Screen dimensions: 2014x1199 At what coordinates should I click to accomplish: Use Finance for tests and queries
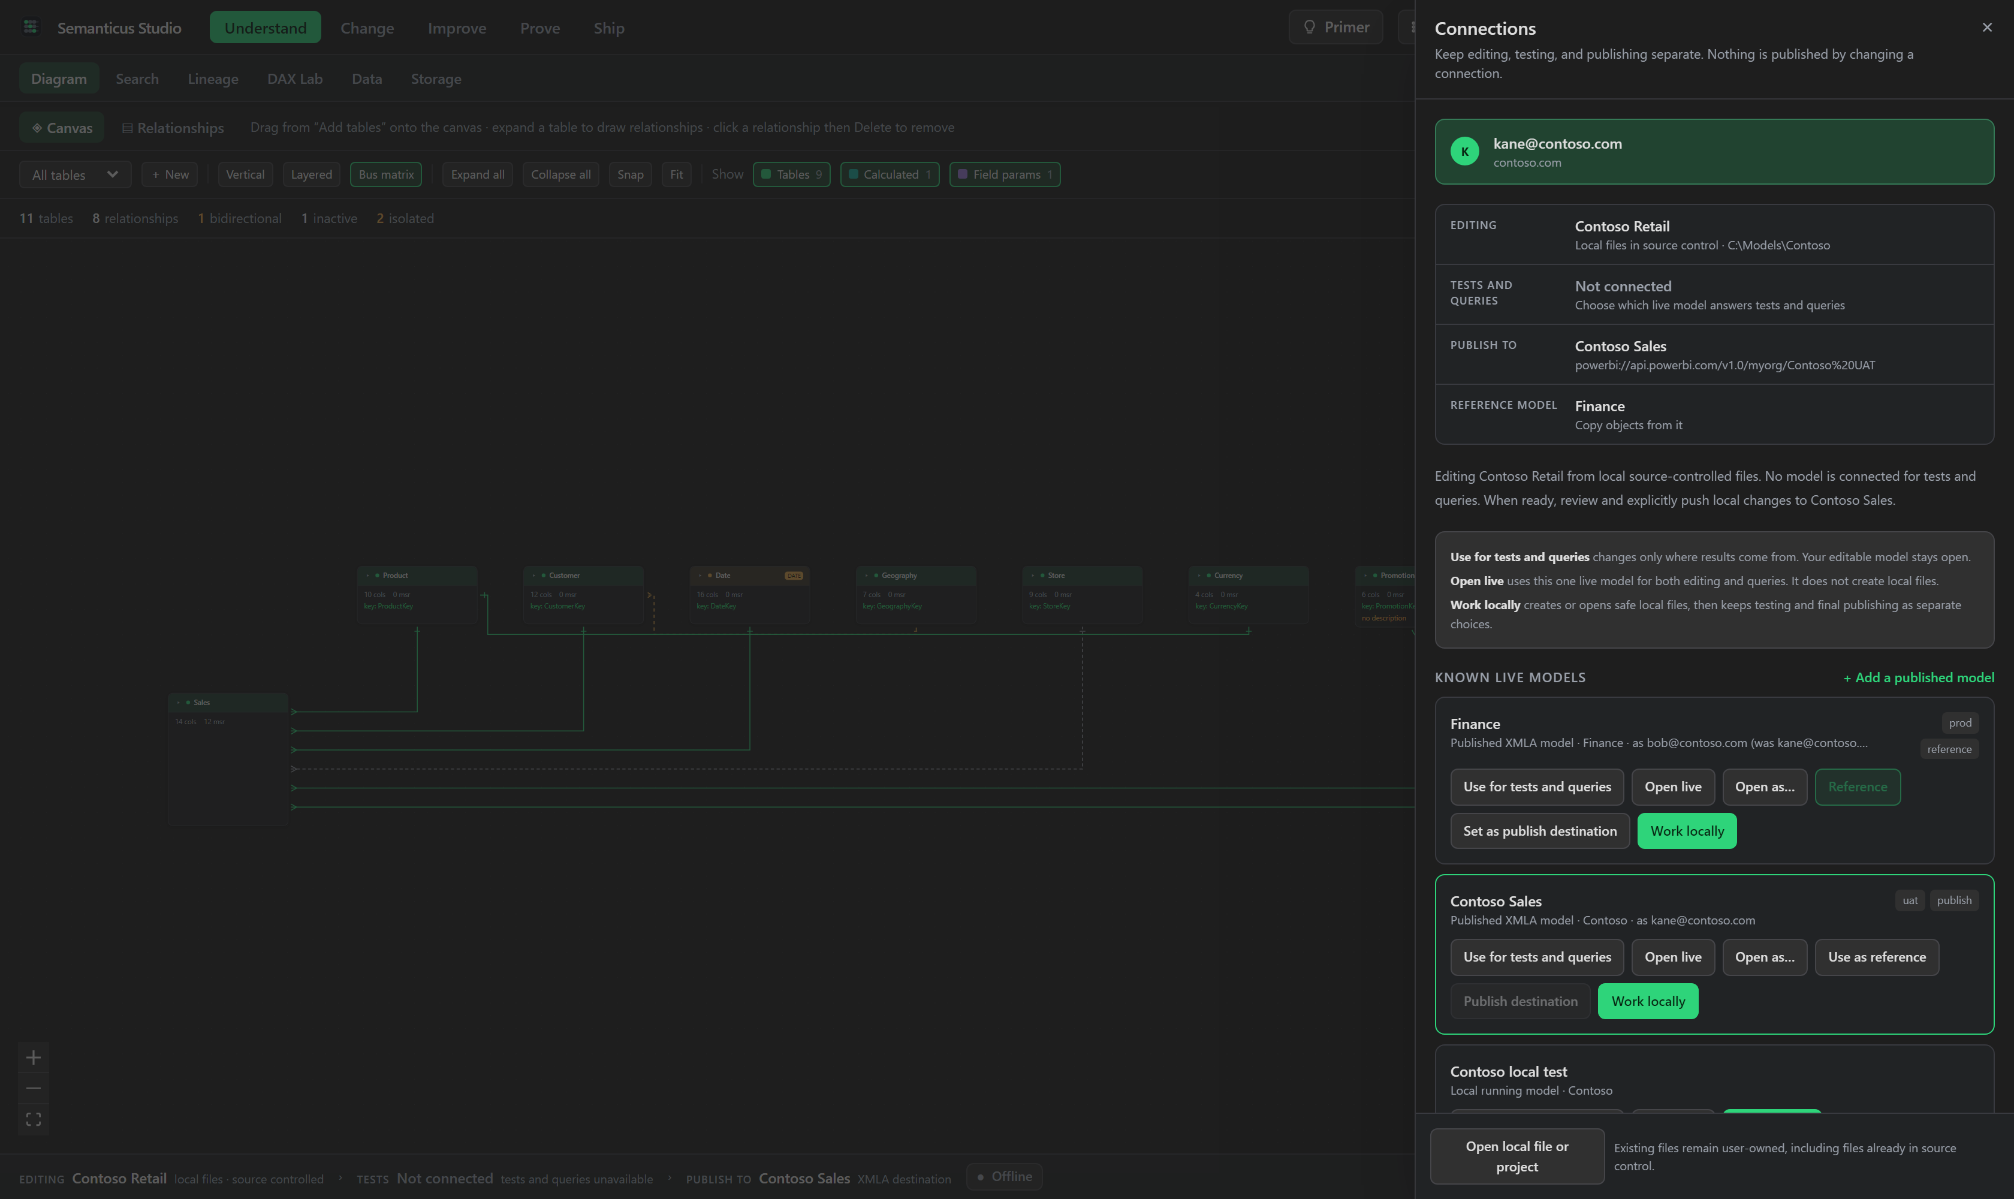pyautogui.click(x=1536, y=787)
